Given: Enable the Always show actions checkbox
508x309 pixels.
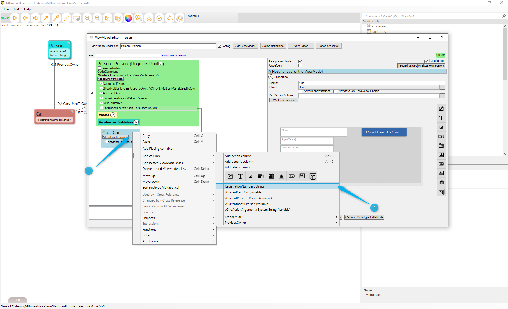Looking at the screenshot, I should tap(301, 91).
